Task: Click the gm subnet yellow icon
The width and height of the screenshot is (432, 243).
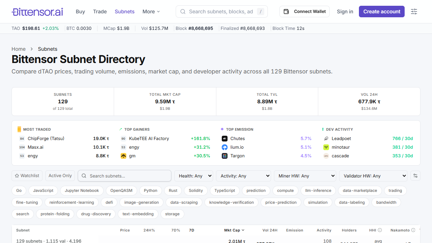Action: coord(123,156)
